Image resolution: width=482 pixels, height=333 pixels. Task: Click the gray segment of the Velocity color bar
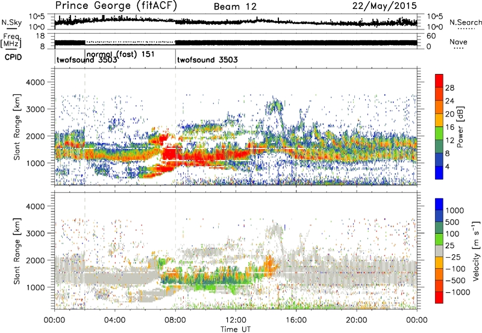pos(439,251)
